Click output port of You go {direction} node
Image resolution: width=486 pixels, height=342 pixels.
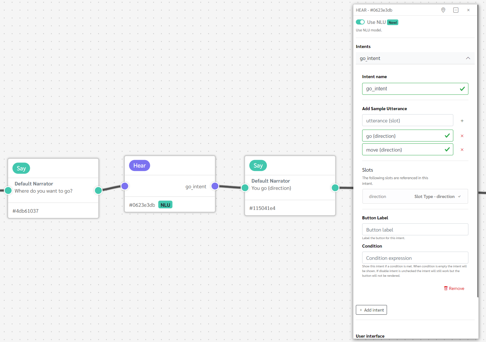coord(335,188)
